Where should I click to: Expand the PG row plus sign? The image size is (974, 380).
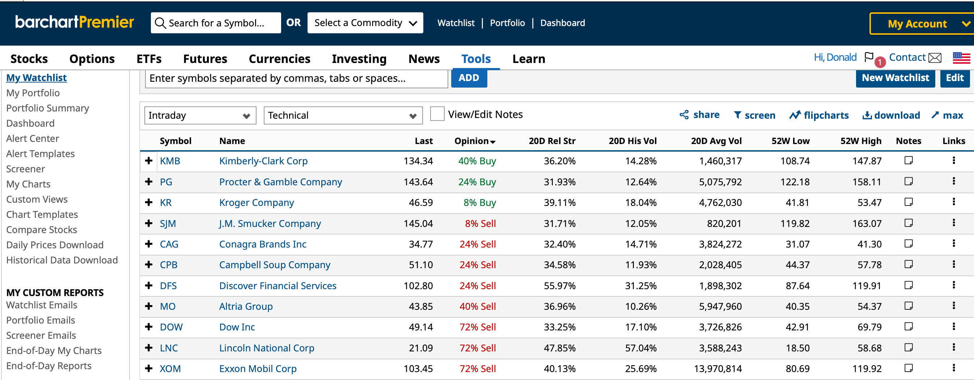pos(149,181)
